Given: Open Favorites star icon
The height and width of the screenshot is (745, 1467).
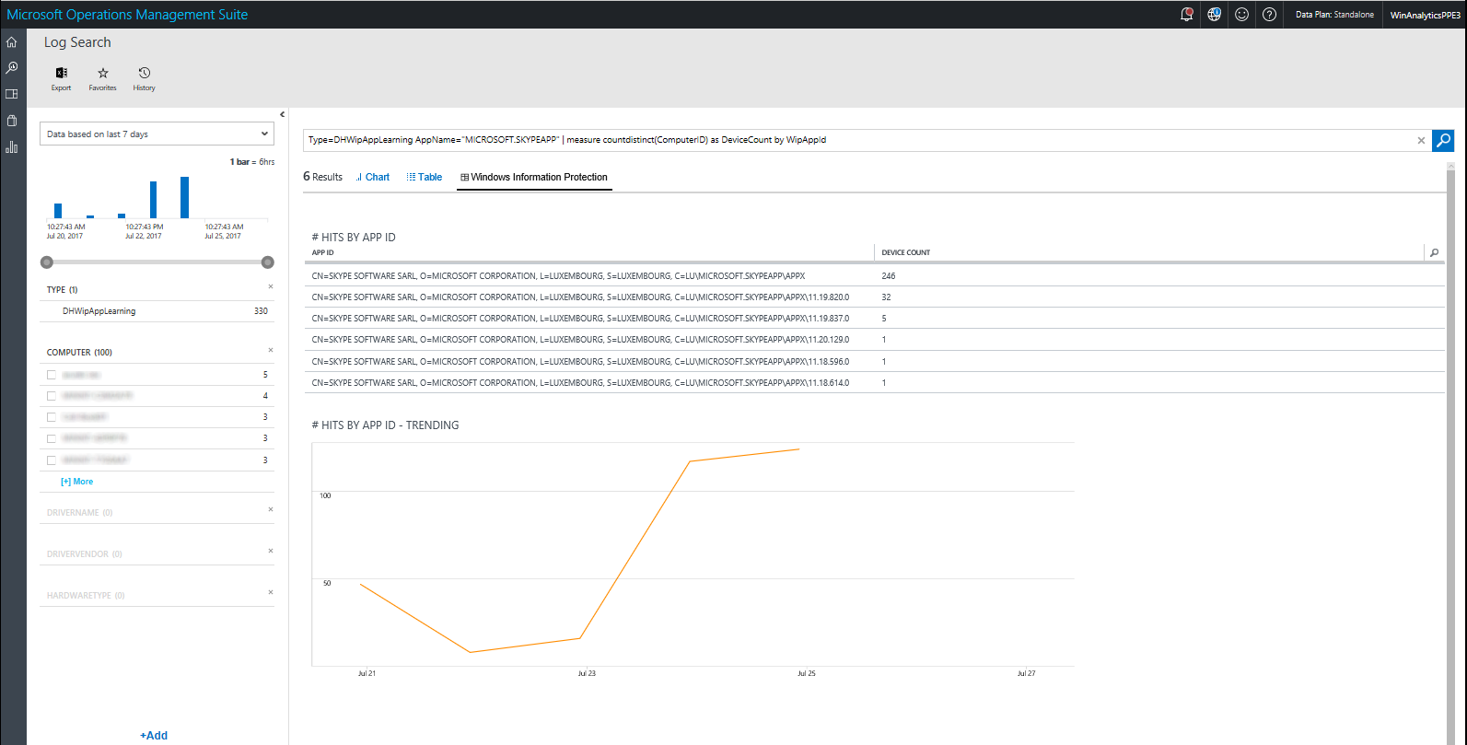Looking at the screenshot, I should pos(102,74).
